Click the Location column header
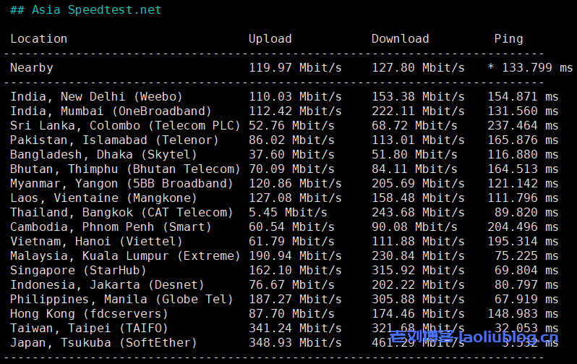 [x=38, y=39]
